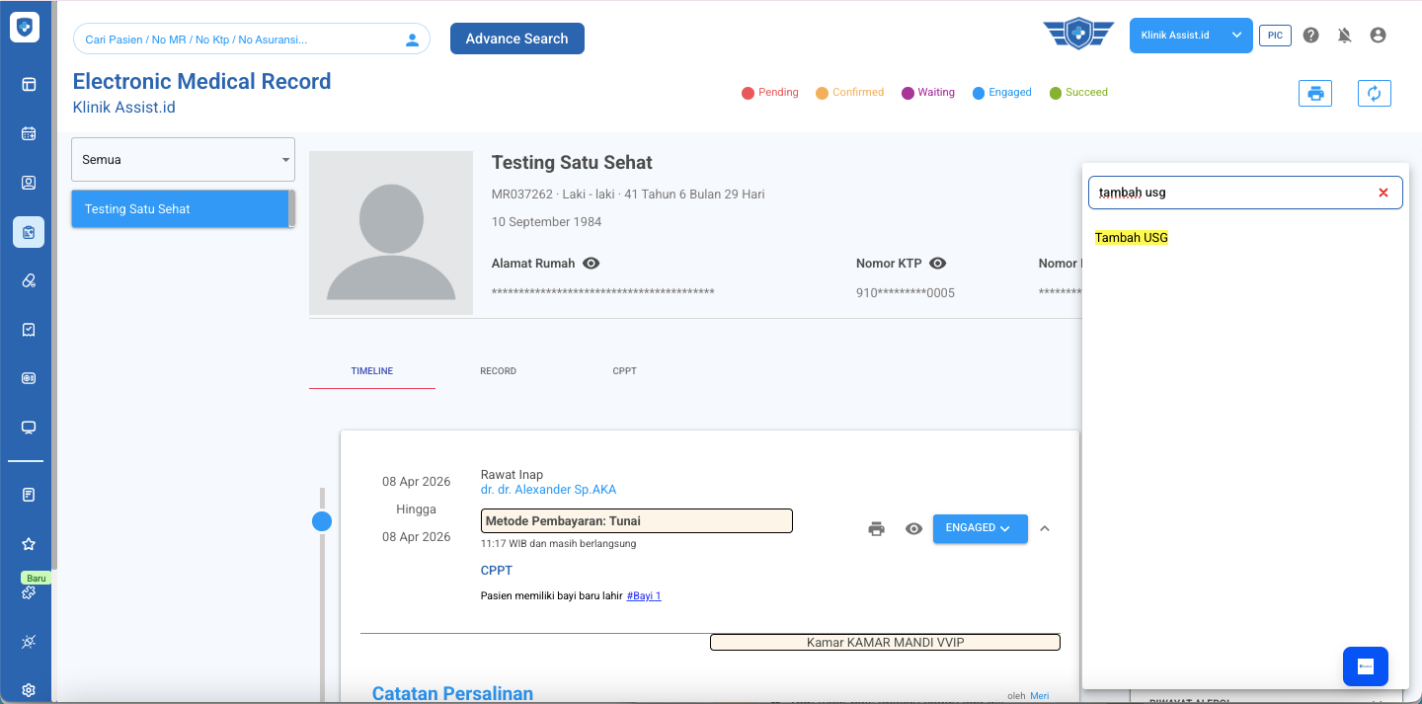Click the refresh icon button

(x=1374, y=93)
